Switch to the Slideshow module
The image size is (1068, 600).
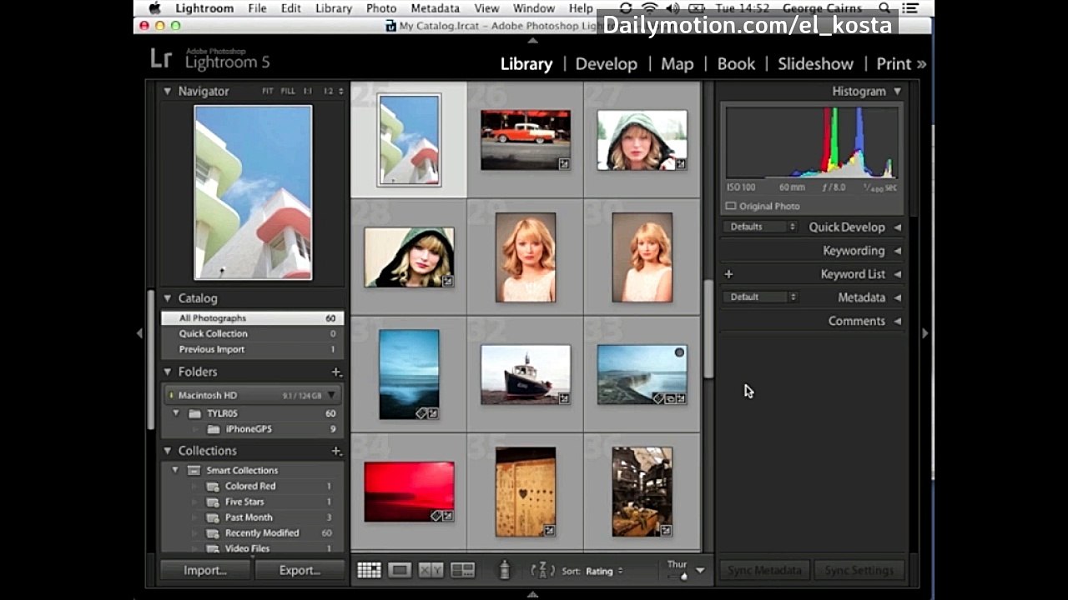click(815, 64)
